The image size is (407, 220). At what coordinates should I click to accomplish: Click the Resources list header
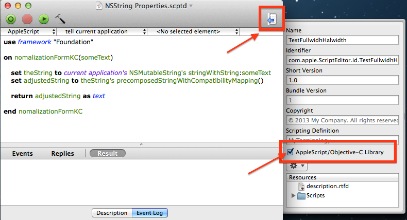click(343, 177)
